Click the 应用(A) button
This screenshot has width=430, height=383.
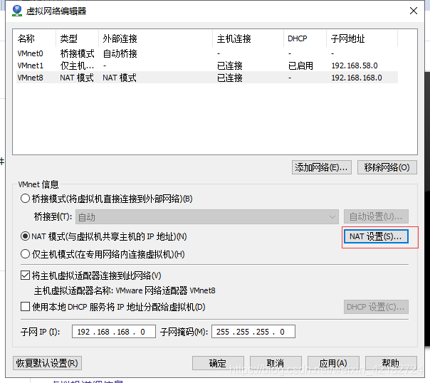[333, 363]
